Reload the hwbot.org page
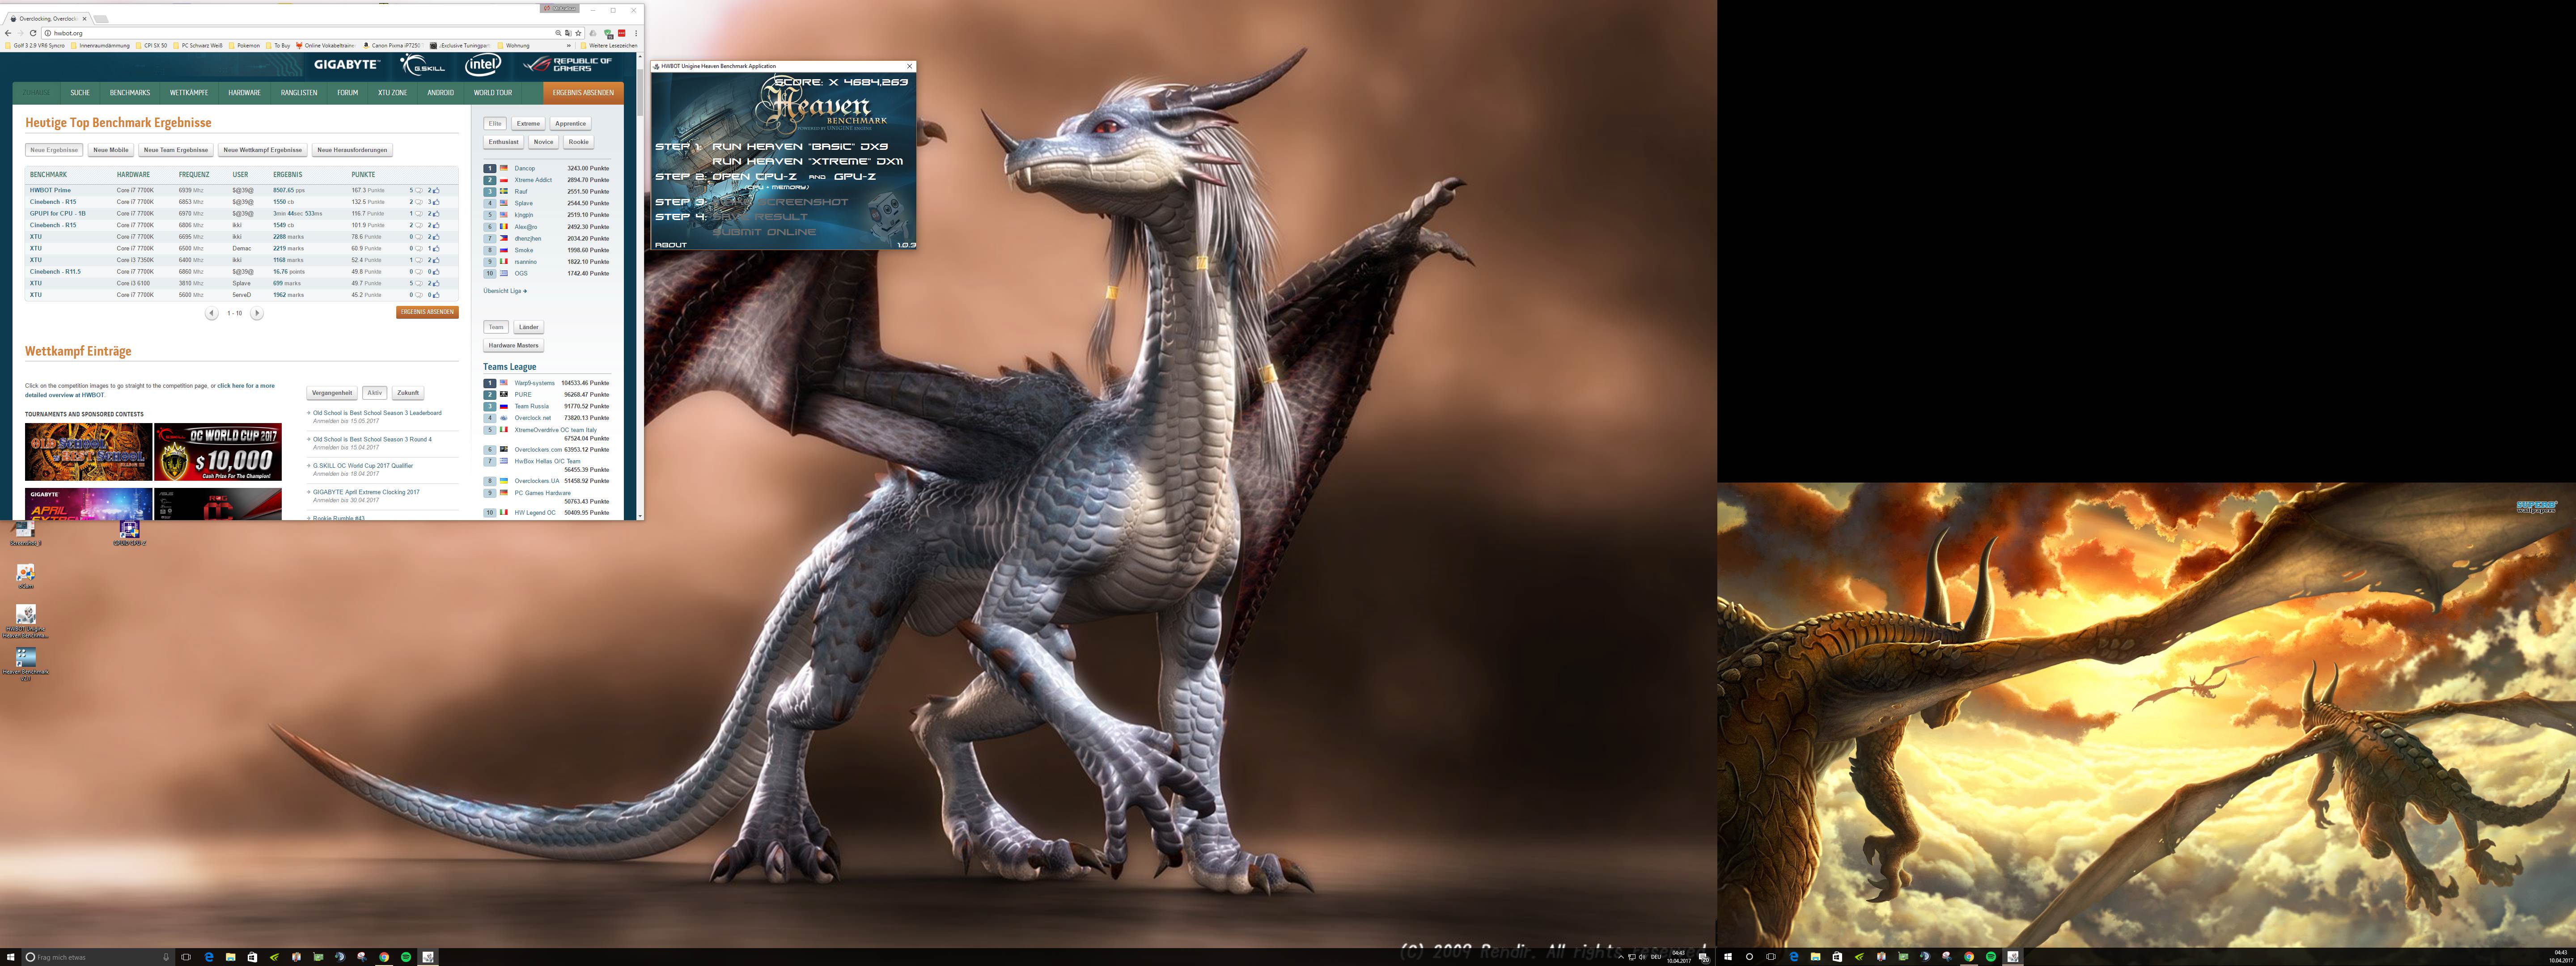 pos(33,33)
